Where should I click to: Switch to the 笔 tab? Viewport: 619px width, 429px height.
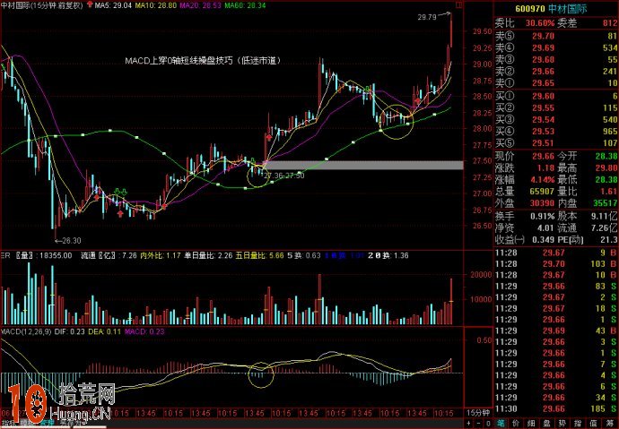pyautogui.click(x=501, y=424)
